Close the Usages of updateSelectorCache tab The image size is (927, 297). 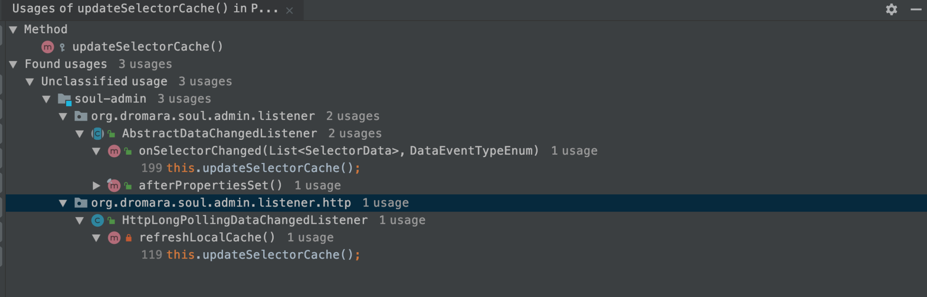pos(289,11)
